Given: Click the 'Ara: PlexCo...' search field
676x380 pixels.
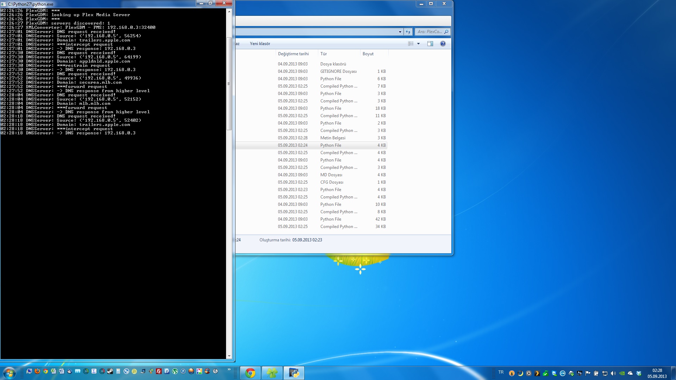Looking at the screenshot, I should (432, 32).
